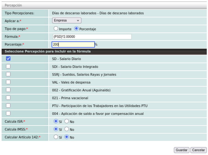The height and width of the screenshot is (155, 208).
Task: Set Calcula IMSS to No
Action: pyautogui.click(x=67, y=129)
